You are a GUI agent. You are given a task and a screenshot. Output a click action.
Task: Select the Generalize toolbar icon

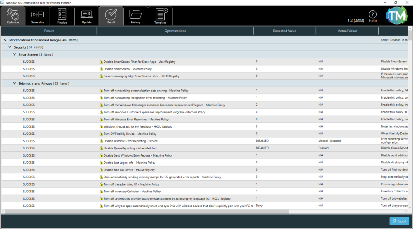[38, 16]
